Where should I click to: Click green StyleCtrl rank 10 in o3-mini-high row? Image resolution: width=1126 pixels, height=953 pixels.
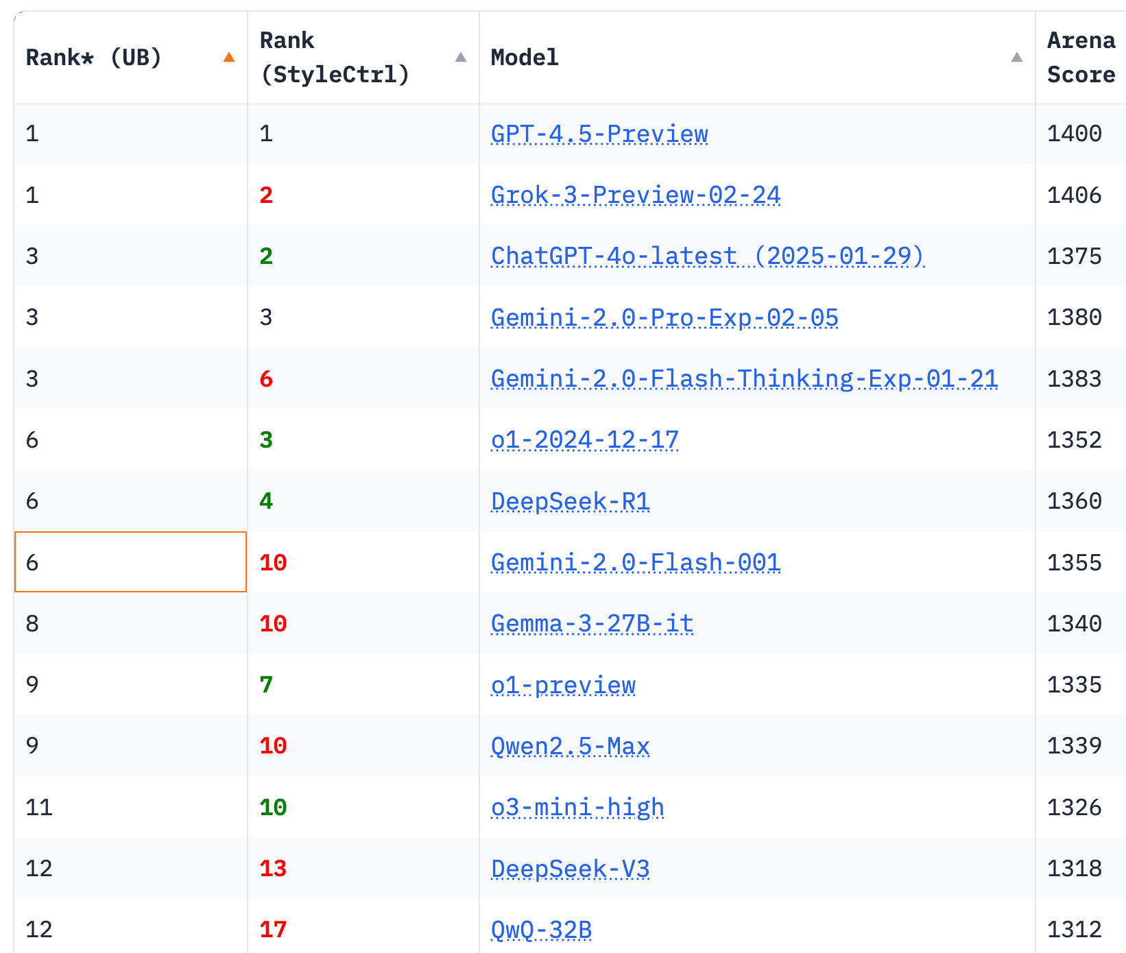tap(273, 807)
